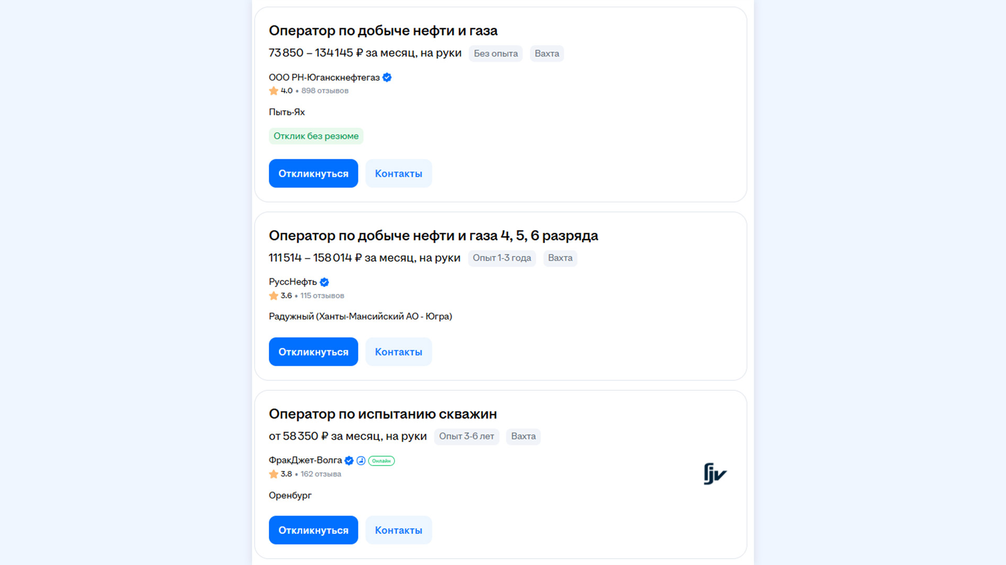
Task: Open ФракДжет-Волга company logo
Action: click(x=715, y=474)
